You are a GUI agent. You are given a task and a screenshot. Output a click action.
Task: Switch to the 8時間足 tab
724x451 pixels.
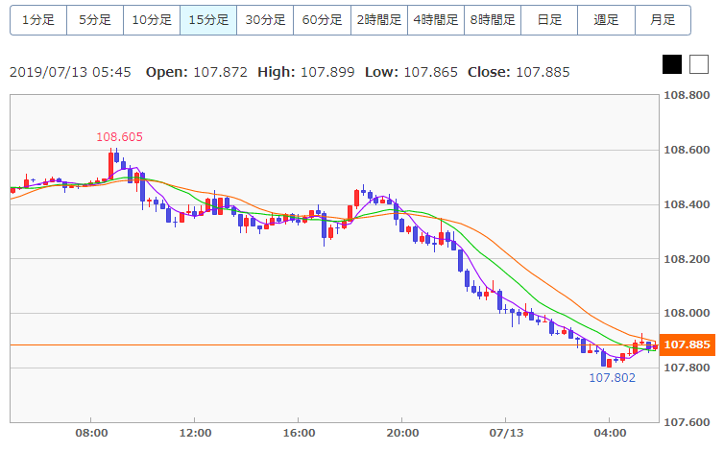pos(493,20)
